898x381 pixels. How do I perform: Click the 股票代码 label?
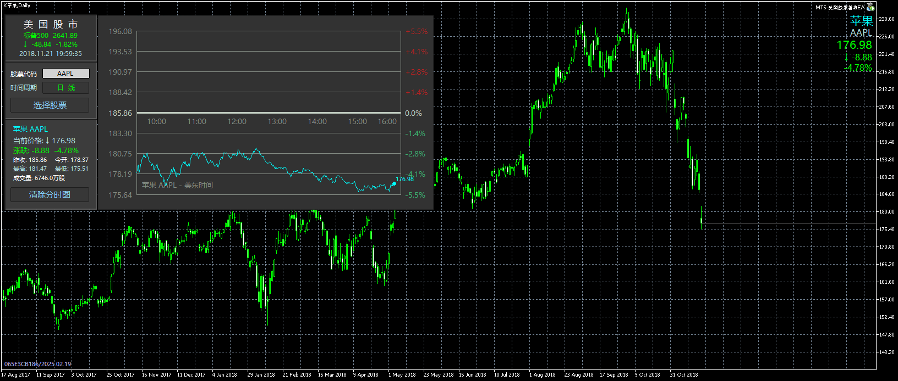coord(24,74)
